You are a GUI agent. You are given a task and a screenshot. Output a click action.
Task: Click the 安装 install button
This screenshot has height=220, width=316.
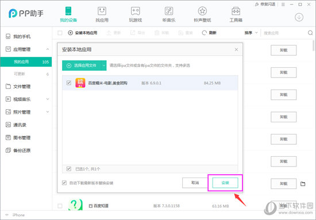click(225, 183)
